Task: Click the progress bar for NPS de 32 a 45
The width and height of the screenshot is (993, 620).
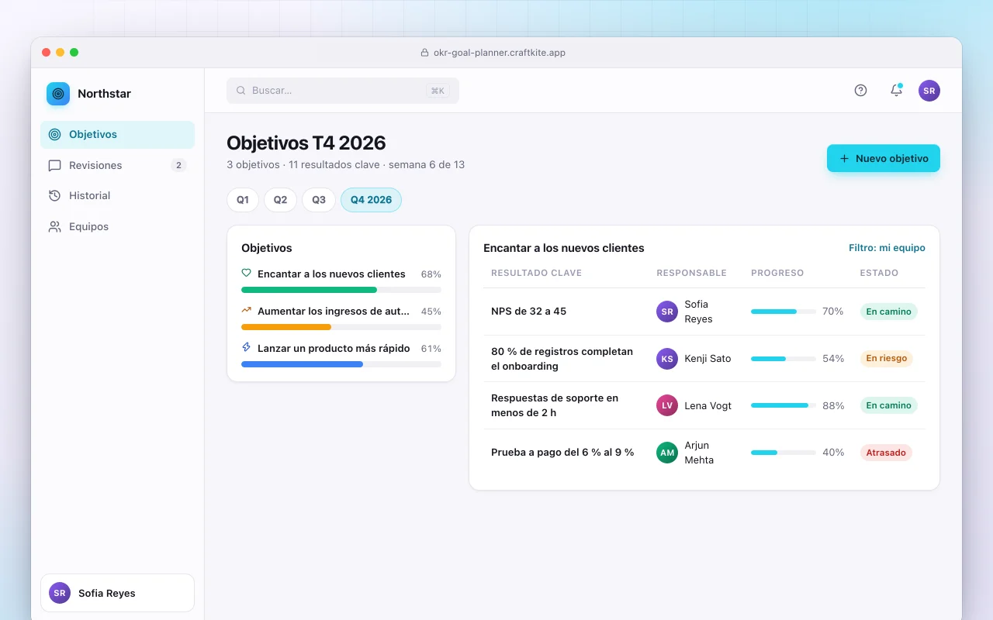Action: 784,312
